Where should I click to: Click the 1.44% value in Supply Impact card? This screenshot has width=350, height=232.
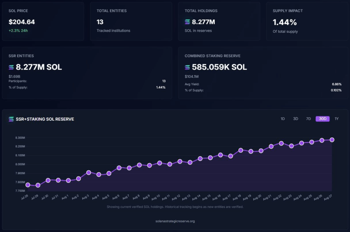tap(285, 22)
